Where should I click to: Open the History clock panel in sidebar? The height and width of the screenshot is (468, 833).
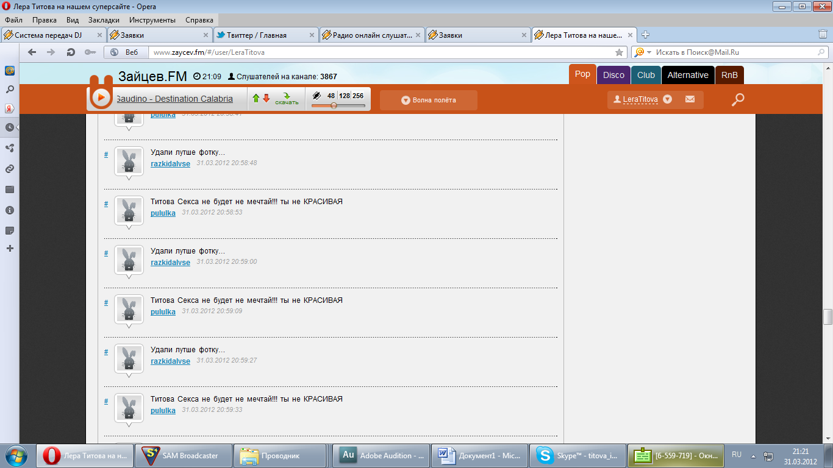click(x=10, y=128)
